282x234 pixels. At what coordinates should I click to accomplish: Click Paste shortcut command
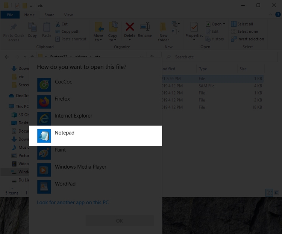pyautogui.click(x=71, y=39)
